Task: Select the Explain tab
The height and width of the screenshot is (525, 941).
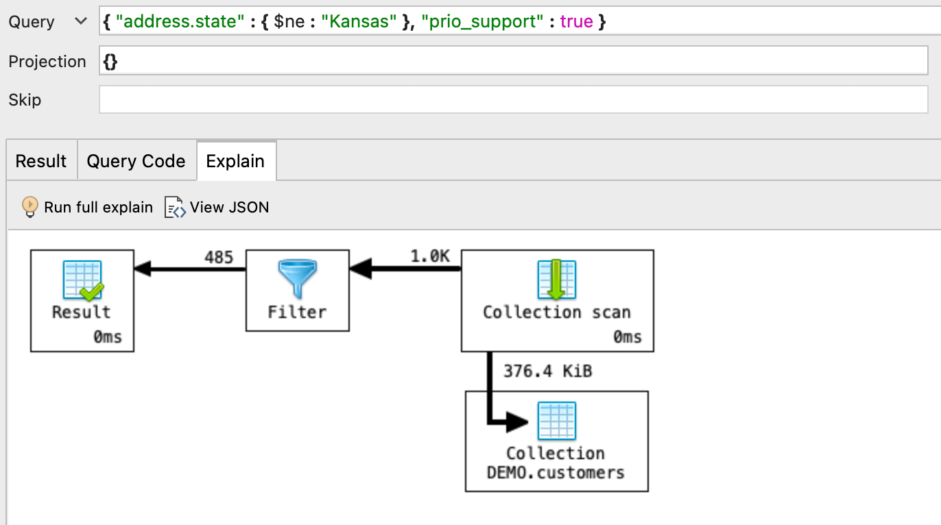Action: point(236,160)
